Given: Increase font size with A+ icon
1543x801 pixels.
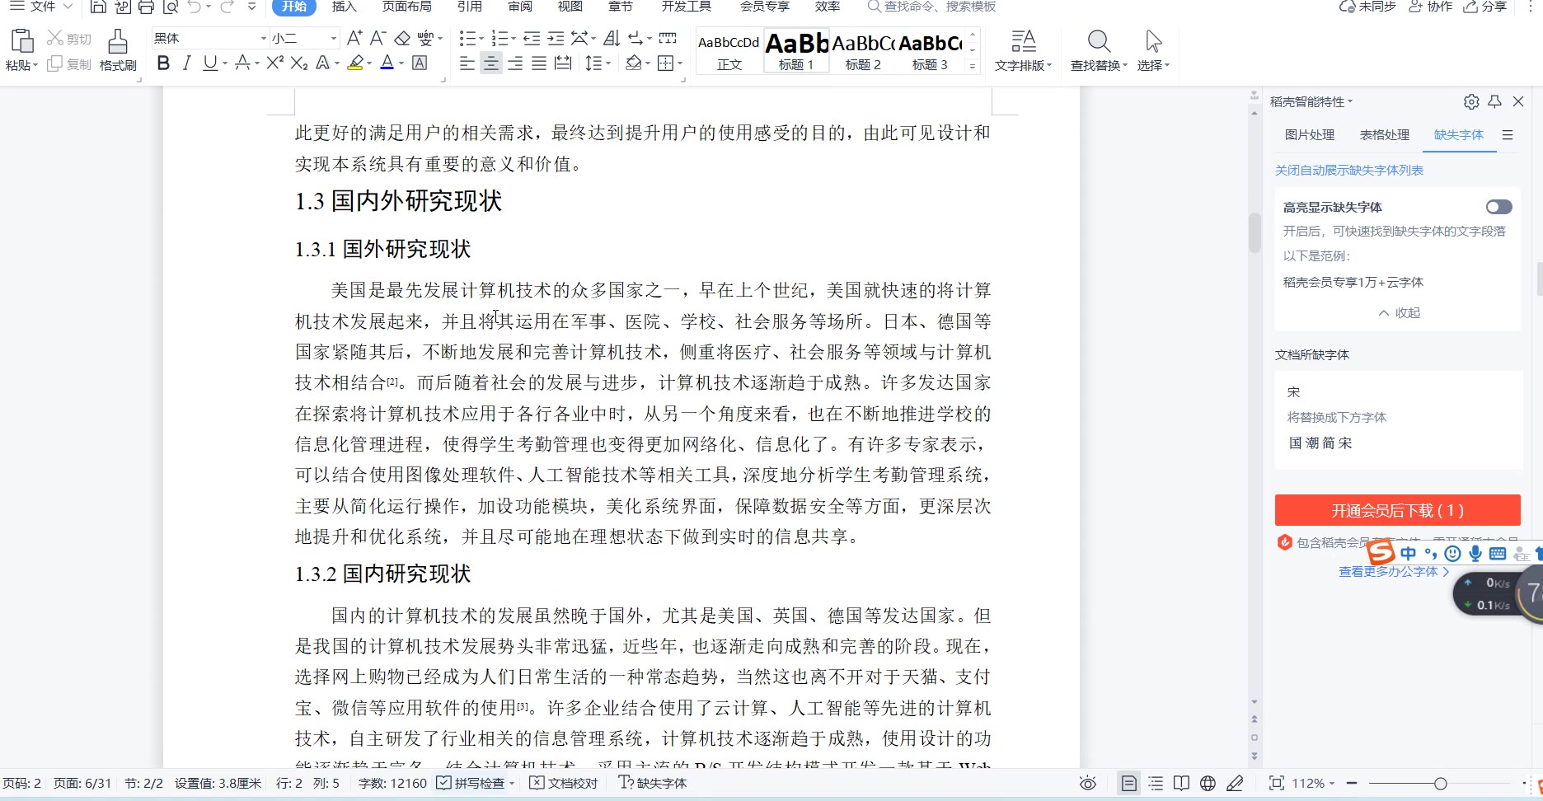Looking at the screenshot, I should click(354, 38).
